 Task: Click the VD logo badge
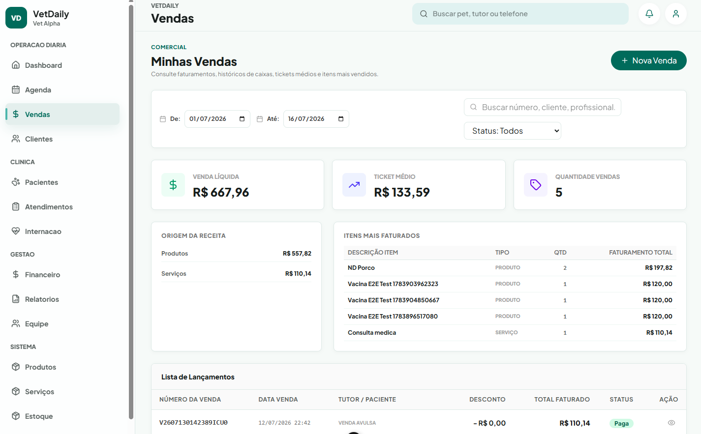(16, 18)
